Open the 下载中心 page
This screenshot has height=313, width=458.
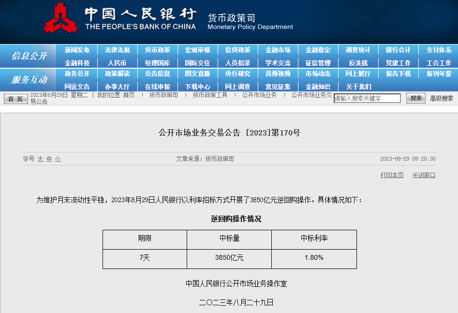coord(197,87)
